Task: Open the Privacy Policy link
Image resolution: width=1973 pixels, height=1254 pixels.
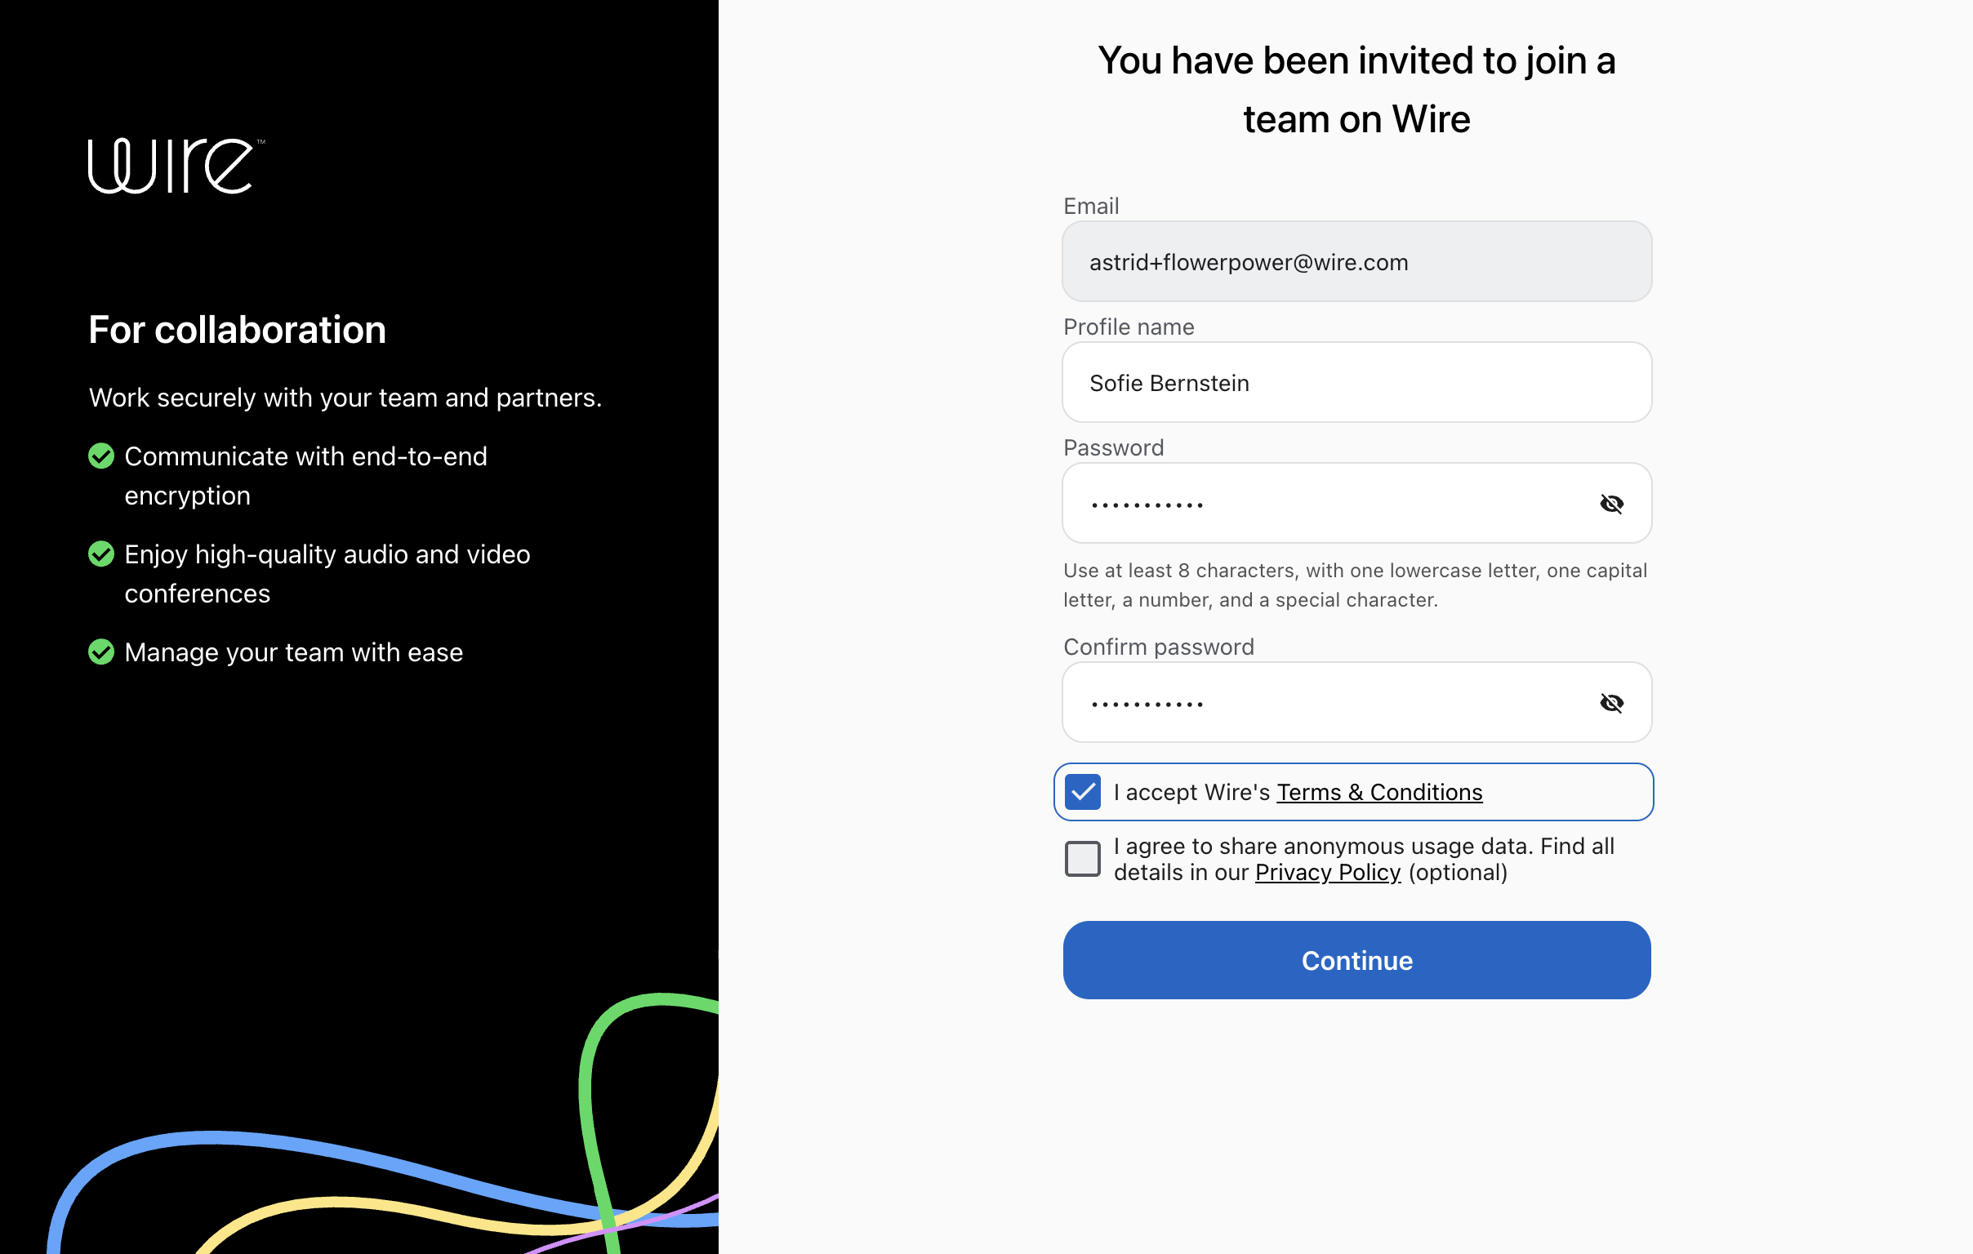Action: coord(1327,872)
